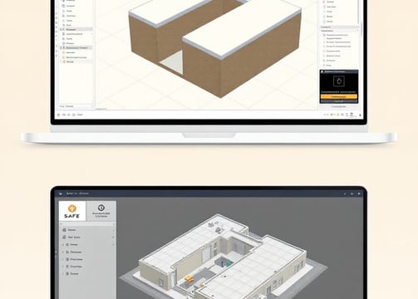Focus the filter field under the top-window tree

click(x=79, y=106)
